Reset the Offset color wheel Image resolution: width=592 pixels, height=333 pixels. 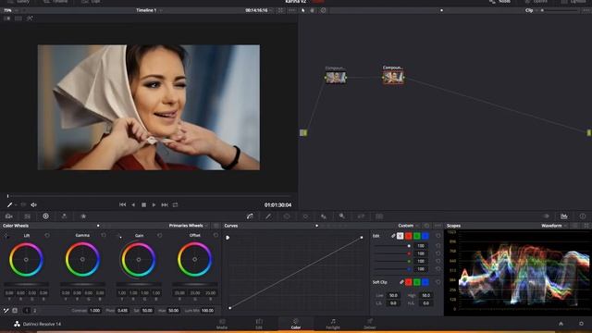pos(216,235)
